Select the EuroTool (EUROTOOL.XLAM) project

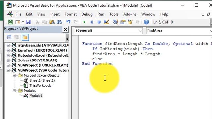42,50
